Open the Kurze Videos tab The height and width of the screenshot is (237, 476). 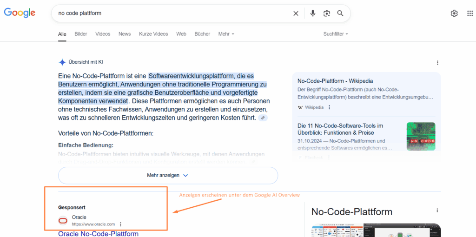click(153, 34)
